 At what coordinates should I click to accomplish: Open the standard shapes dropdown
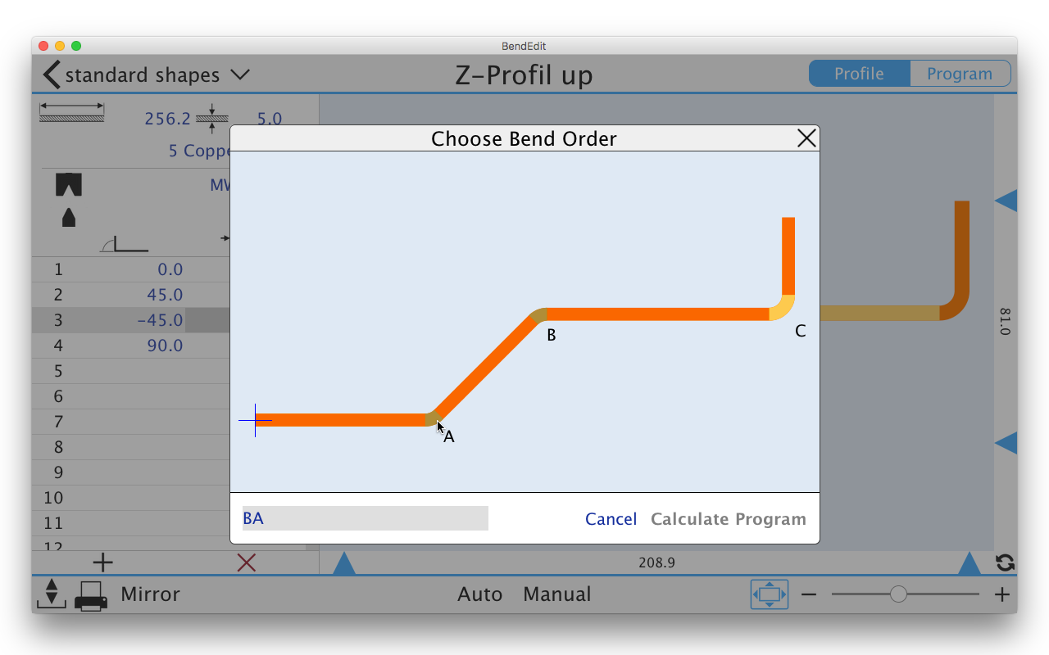pyautogui.click(x=239, y=75)
